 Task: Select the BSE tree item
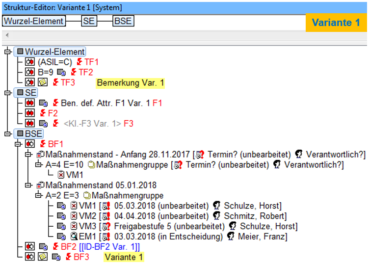pos(29,133)
